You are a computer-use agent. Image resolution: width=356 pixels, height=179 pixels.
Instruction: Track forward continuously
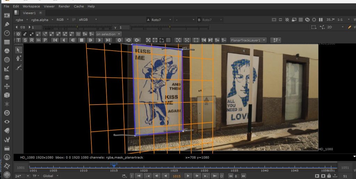click(99, 40)
